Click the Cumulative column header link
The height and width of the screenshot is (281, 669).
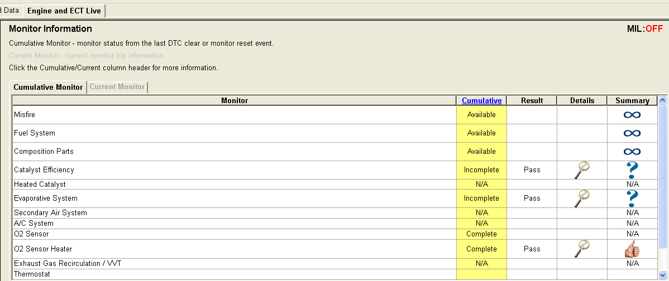(x=482, y=100)
